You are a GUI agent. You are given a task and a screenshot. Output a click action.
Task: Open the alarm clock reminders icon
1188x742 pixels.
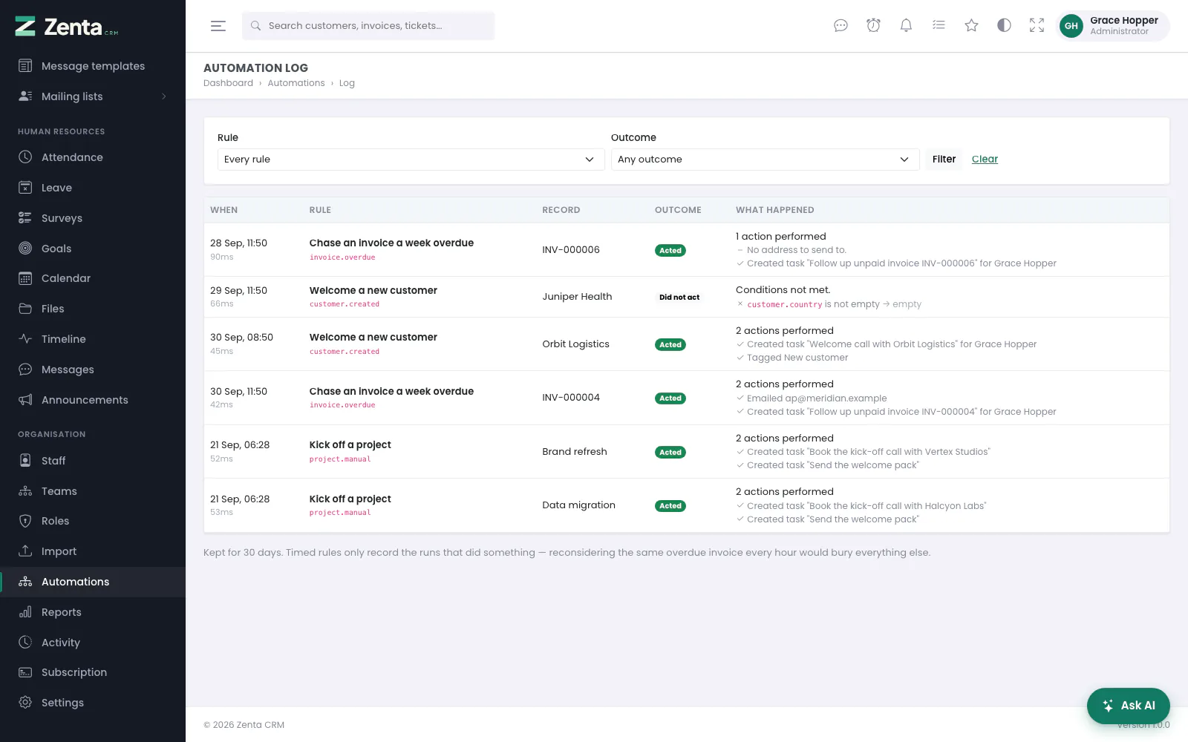click(873, 26)
